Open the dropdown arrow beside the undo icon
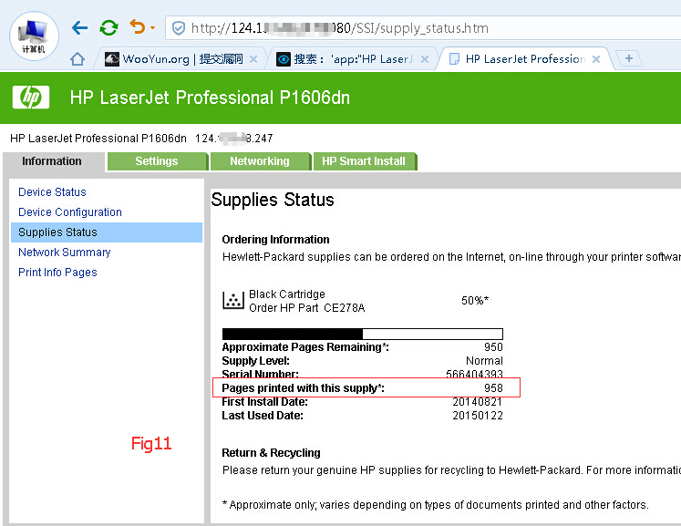The width and height of the screenshot is (681, 526). click(152, 27)
